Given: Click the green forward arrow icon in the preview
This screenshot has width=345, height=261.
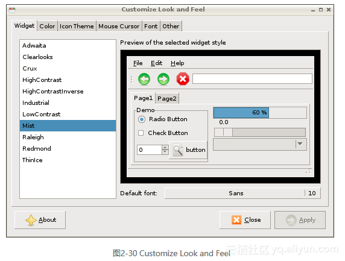Looking at the screenshot, I should pos(163,79).
